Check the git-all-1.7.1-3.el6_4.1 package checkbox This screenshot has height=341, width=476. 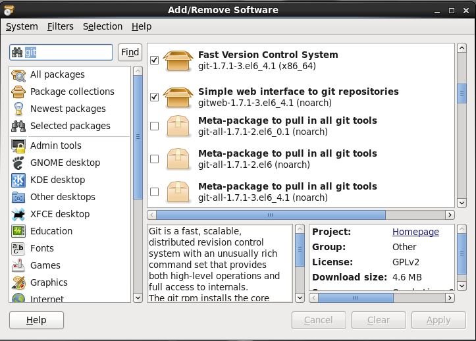coord(155,192)
